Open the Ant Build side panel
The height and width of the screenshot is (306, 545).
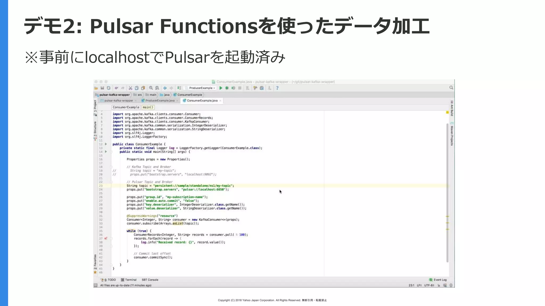click(452, 108)
